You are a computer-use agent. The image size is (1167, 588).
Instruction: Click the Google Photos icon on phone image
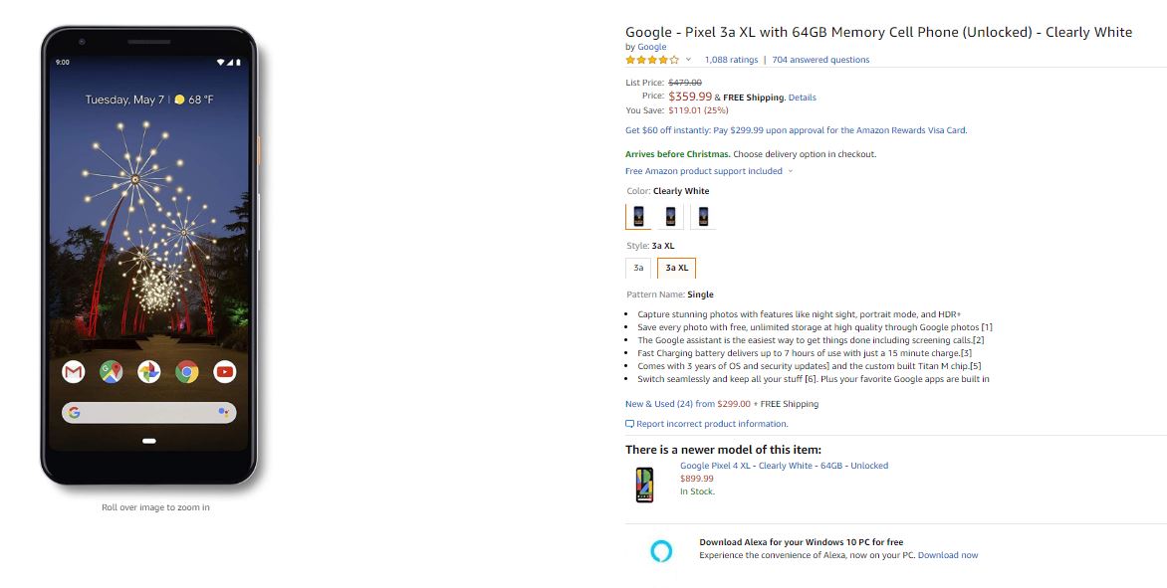(149, 372)
